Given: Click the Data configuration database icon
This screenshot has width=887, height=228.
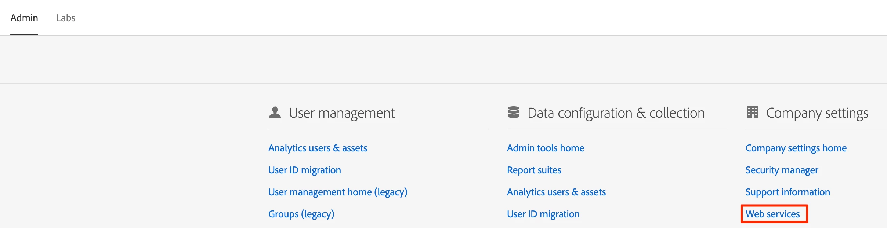Looking at the screenshot, I should point(513,113).
